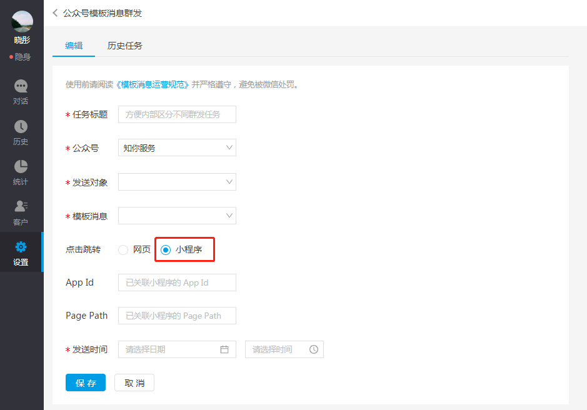
Task: Click the user avatar picture
Action: 22,22
